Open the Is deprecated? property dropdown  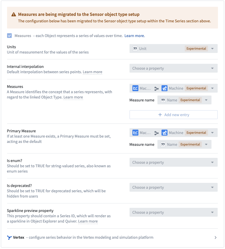173,187
